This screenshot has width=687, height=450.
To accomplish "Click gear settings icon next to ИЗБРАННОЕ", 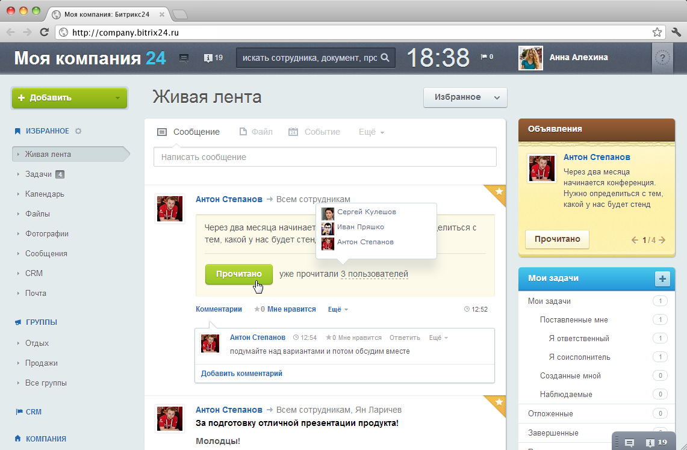I will click(78, 131).
